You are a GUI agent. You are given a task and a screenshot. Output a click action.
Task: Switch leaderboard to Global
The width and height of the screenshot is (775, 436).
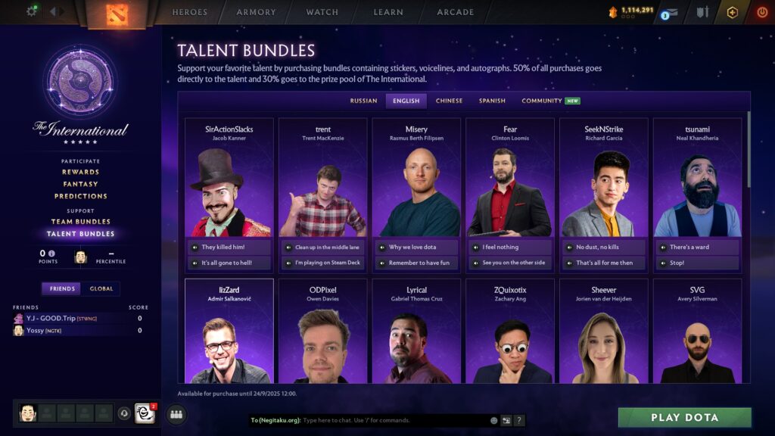tap(101, 288)
